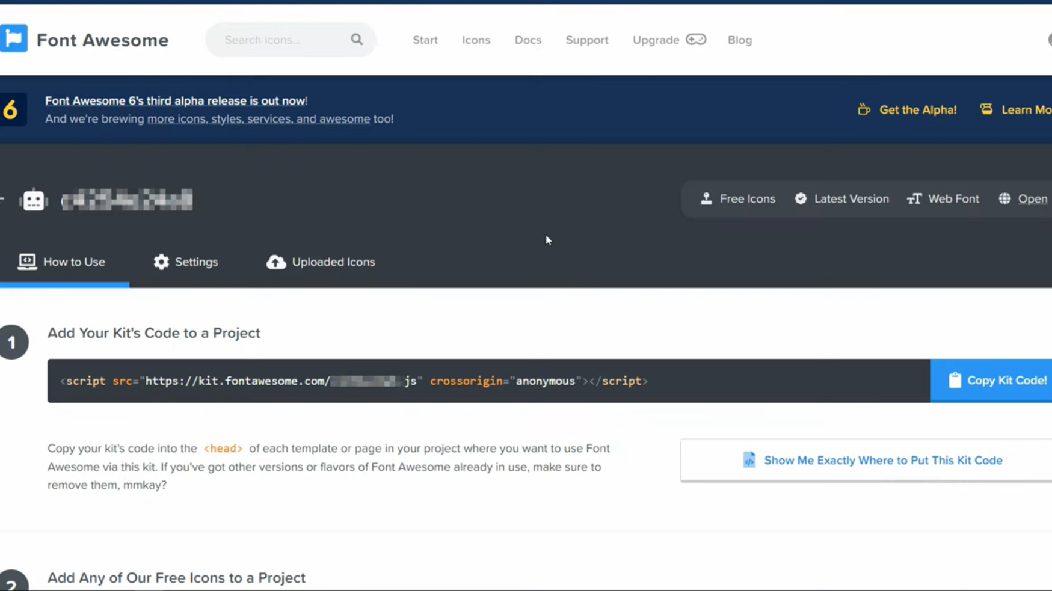Viewport: 1052px width, 591px height.
Task: Visit the Blog nav item
Action: tap(740, 40)
